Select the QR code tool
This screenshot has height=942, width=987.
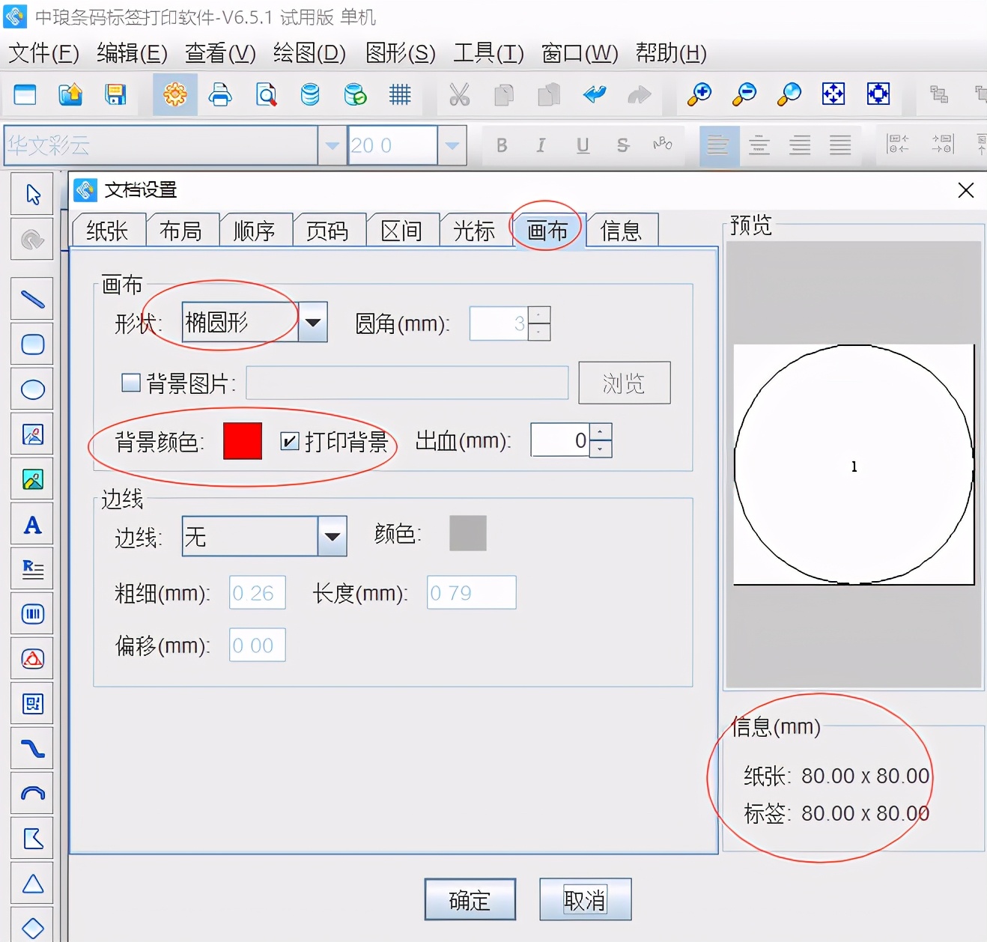click(x=31, y=704)
